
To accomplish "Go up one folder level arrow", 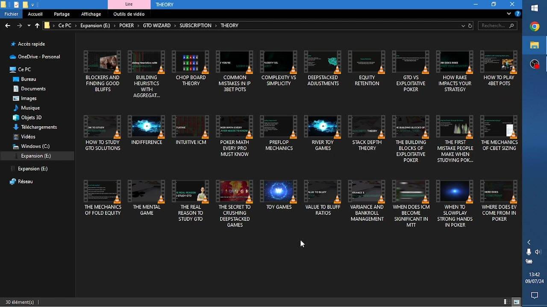I will coord(37,26).
